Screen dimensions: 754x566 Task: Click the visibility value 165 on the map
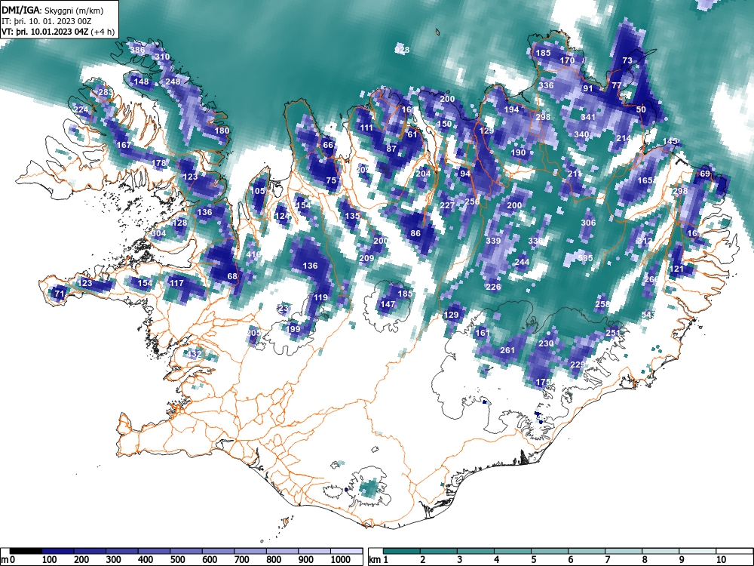pyautogui.click(x=645, y=180)
